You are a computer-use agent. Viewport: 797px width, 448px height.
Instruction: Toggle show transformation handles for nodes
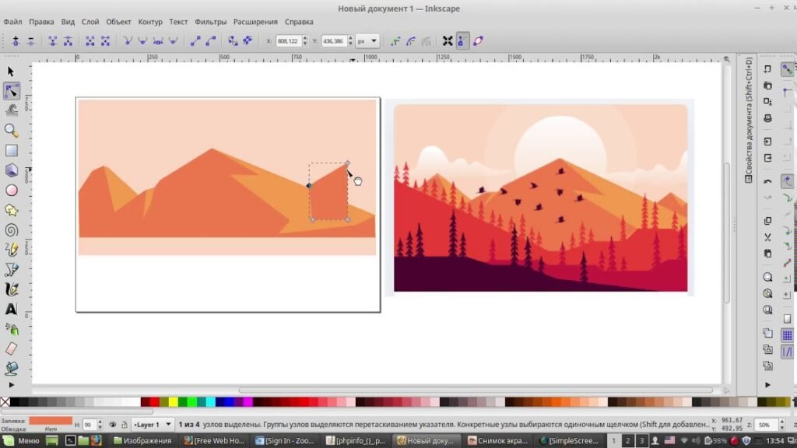(448, 41)
